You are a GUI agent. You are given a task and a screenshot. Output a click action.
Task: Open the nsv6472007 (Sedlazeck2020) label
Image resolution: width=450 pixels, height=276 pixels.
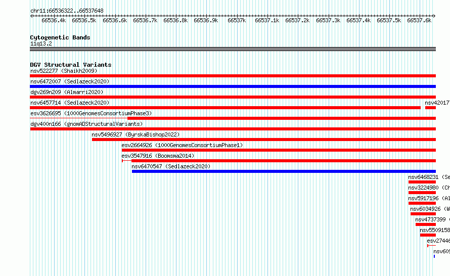(x=70, y=81)
